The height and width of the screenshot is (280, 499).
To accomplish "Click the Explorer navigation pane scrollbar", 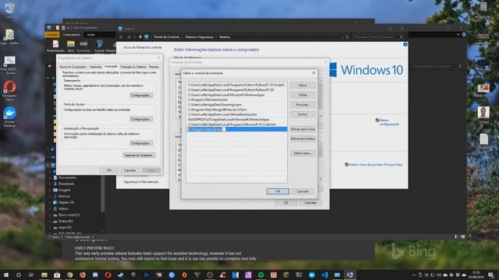I will [102, 193].
